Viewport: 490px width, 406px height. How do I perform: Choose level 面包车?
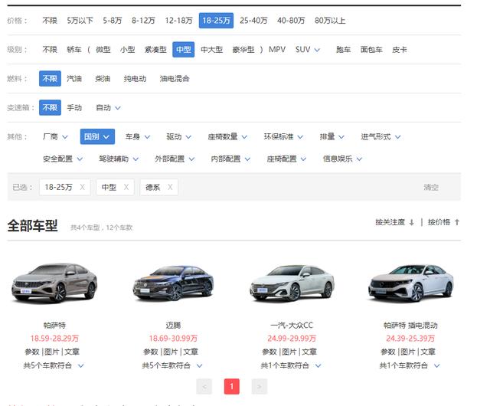point(371,50)
